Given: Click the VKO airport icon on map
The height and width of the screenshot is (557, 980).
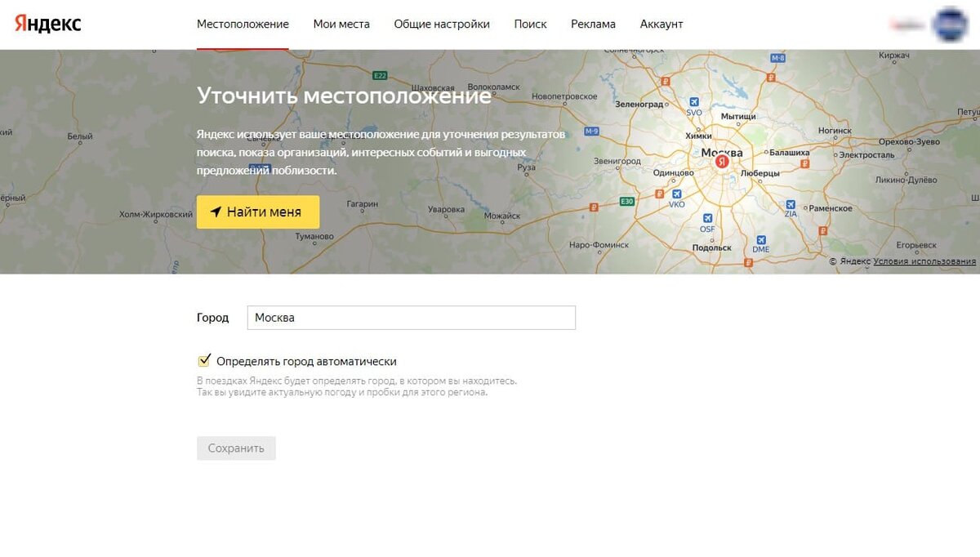Looking at the screenshot, I should (677, 194).
